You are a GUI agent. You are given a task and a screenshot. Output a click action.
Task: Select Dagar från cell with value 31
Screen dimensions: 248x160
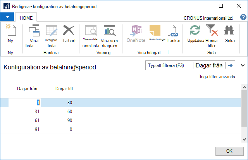click(24, 112)
